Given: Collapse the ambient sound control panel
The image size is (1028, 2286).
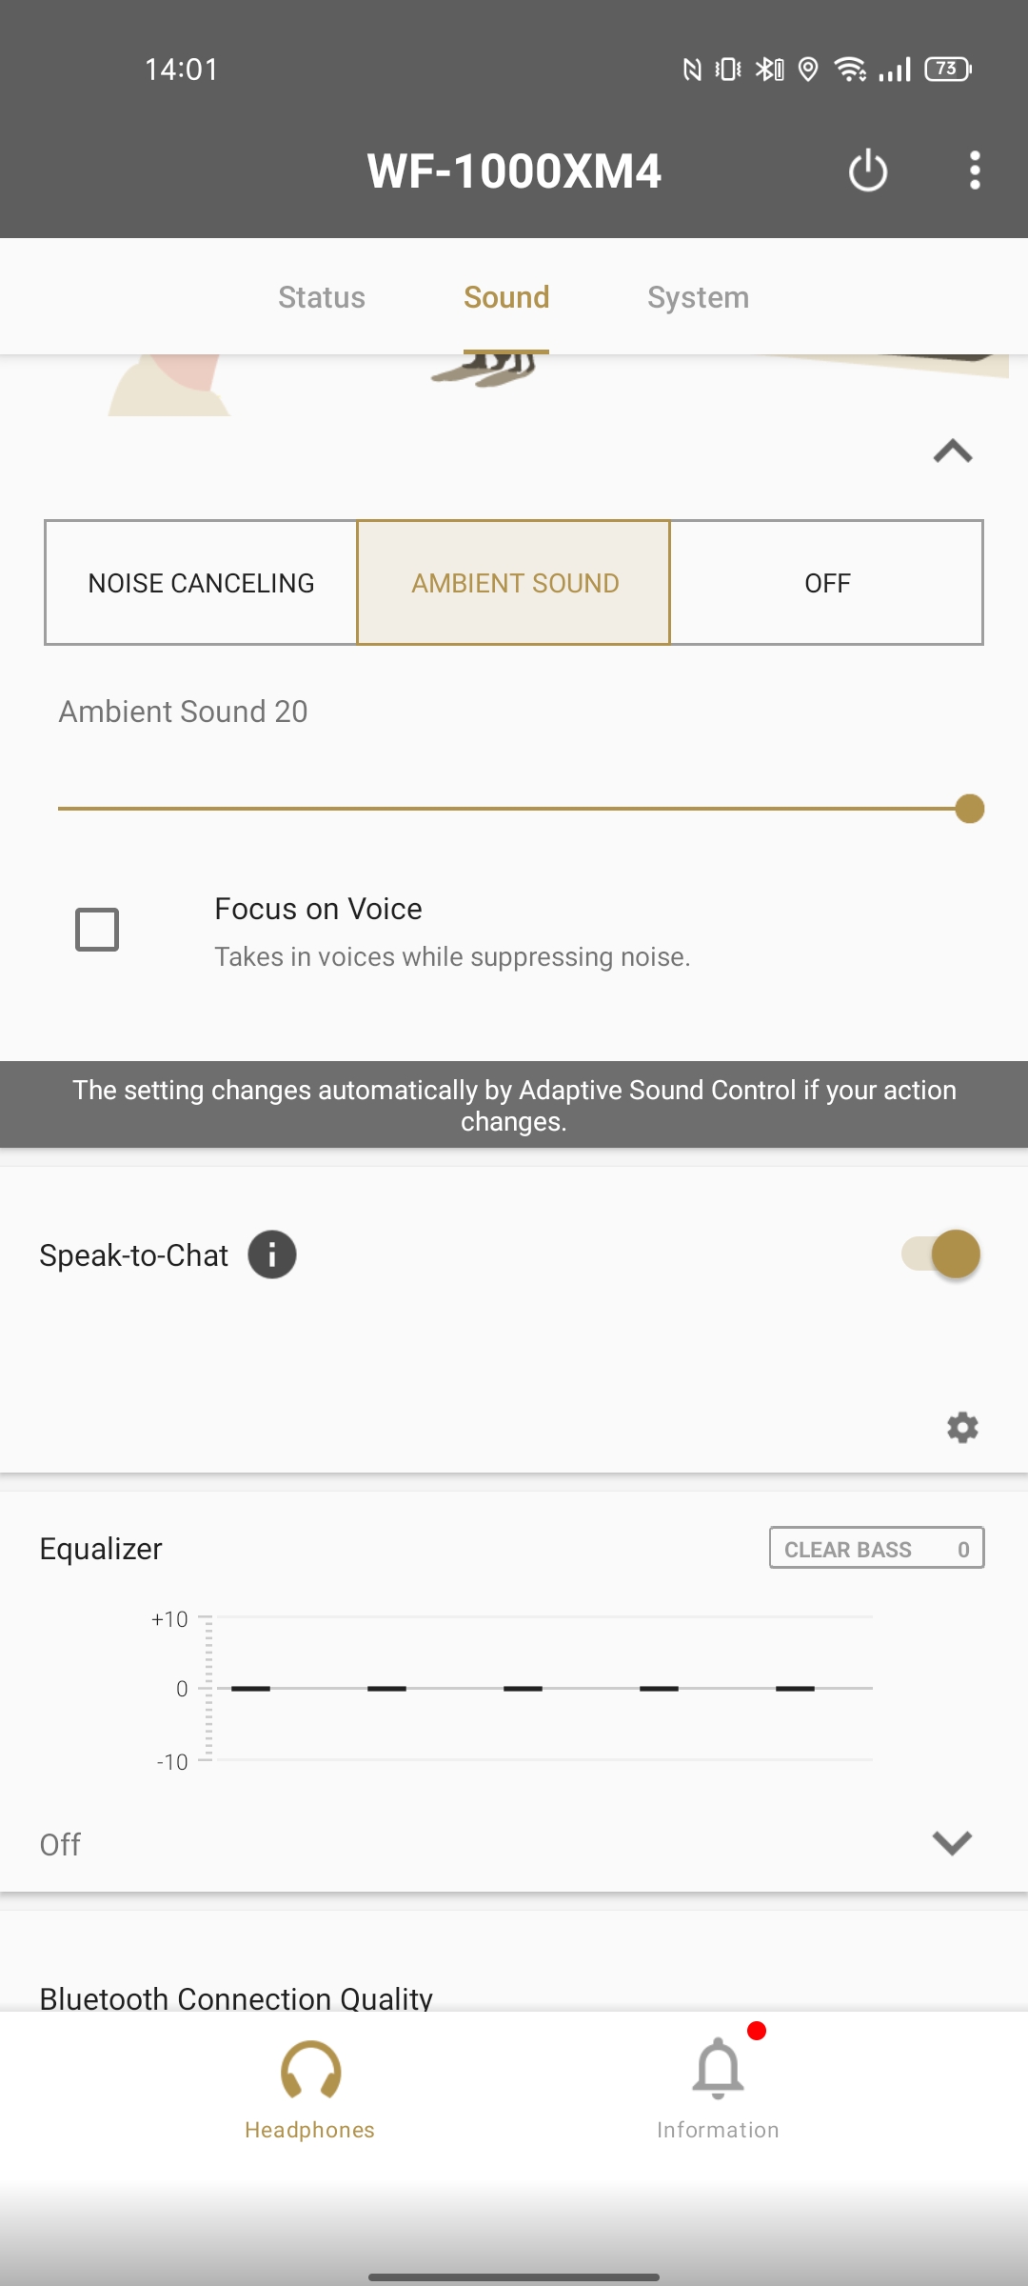Looking at the screenshot, I should [952, 451].
